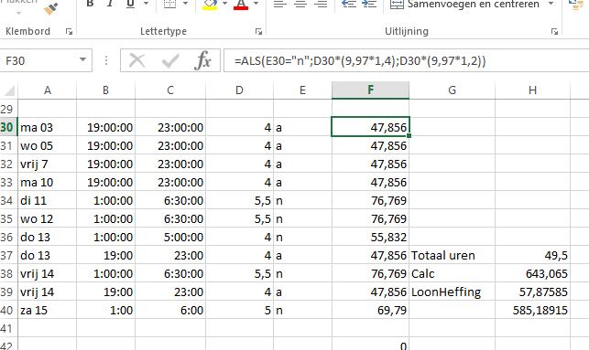Click the expand formula bar dots handle
Viewport: 589px width, 350px height.
[x=106, y=60]
